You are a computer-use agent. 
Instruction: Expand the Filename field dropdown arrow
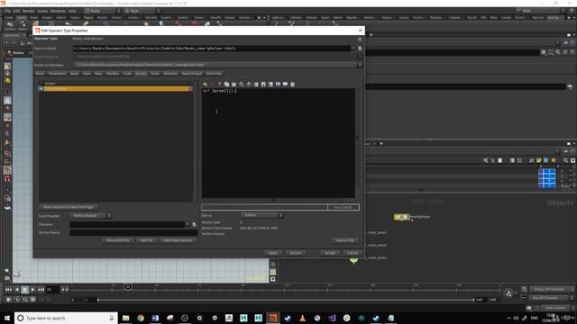pos(188,224)
